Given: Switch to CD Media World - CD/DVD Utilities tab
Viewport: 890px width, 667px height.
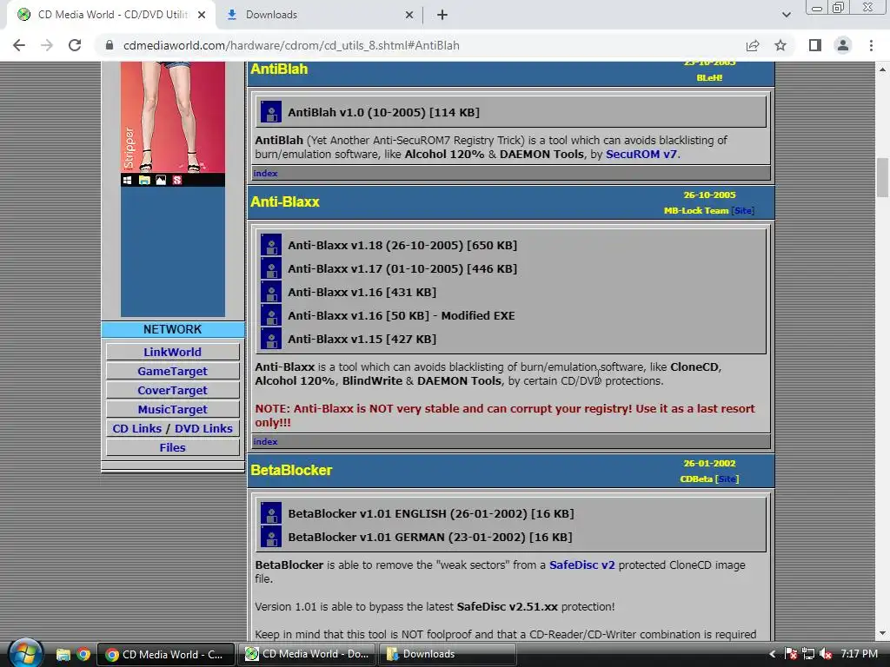Looking at the screenshot, I should point(110,15).
